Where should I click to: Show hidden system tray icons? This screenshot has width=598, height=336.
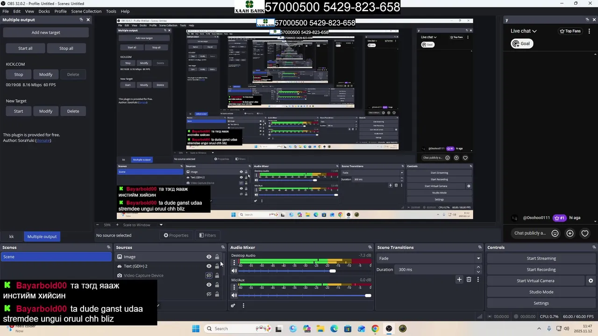pyautogui.click(x=539, y=329)
